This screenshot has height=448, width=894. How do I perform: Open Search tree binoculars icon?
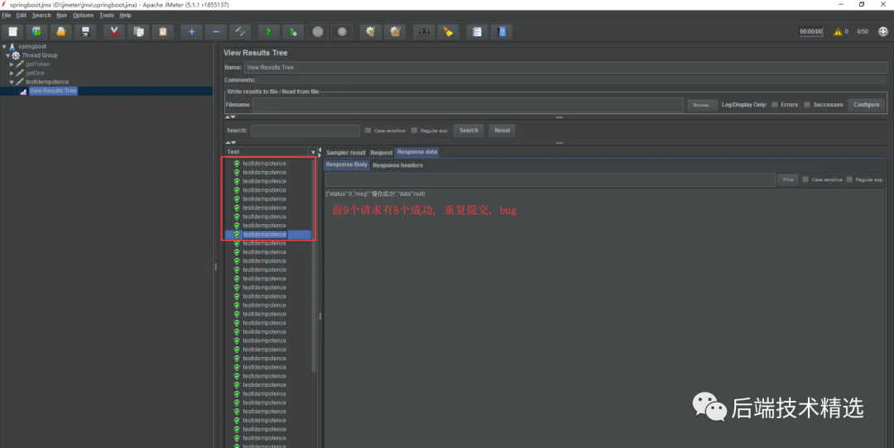[x=424, y=32]
